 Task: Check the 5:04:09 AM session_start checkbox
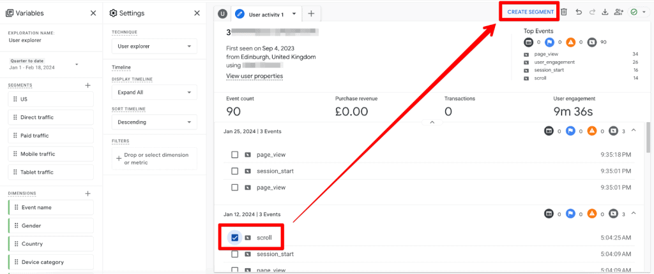[x=235, y=254]
